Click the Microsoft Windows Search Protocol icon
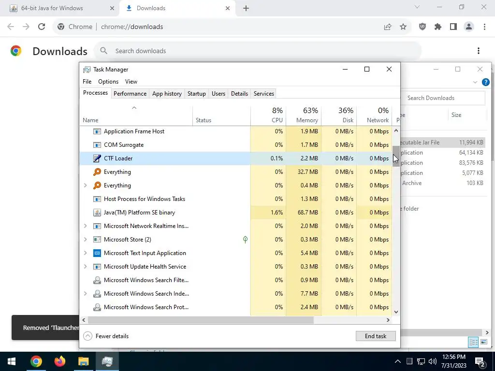The height and width of the screenshot is (371, 495). click(97, 307)
